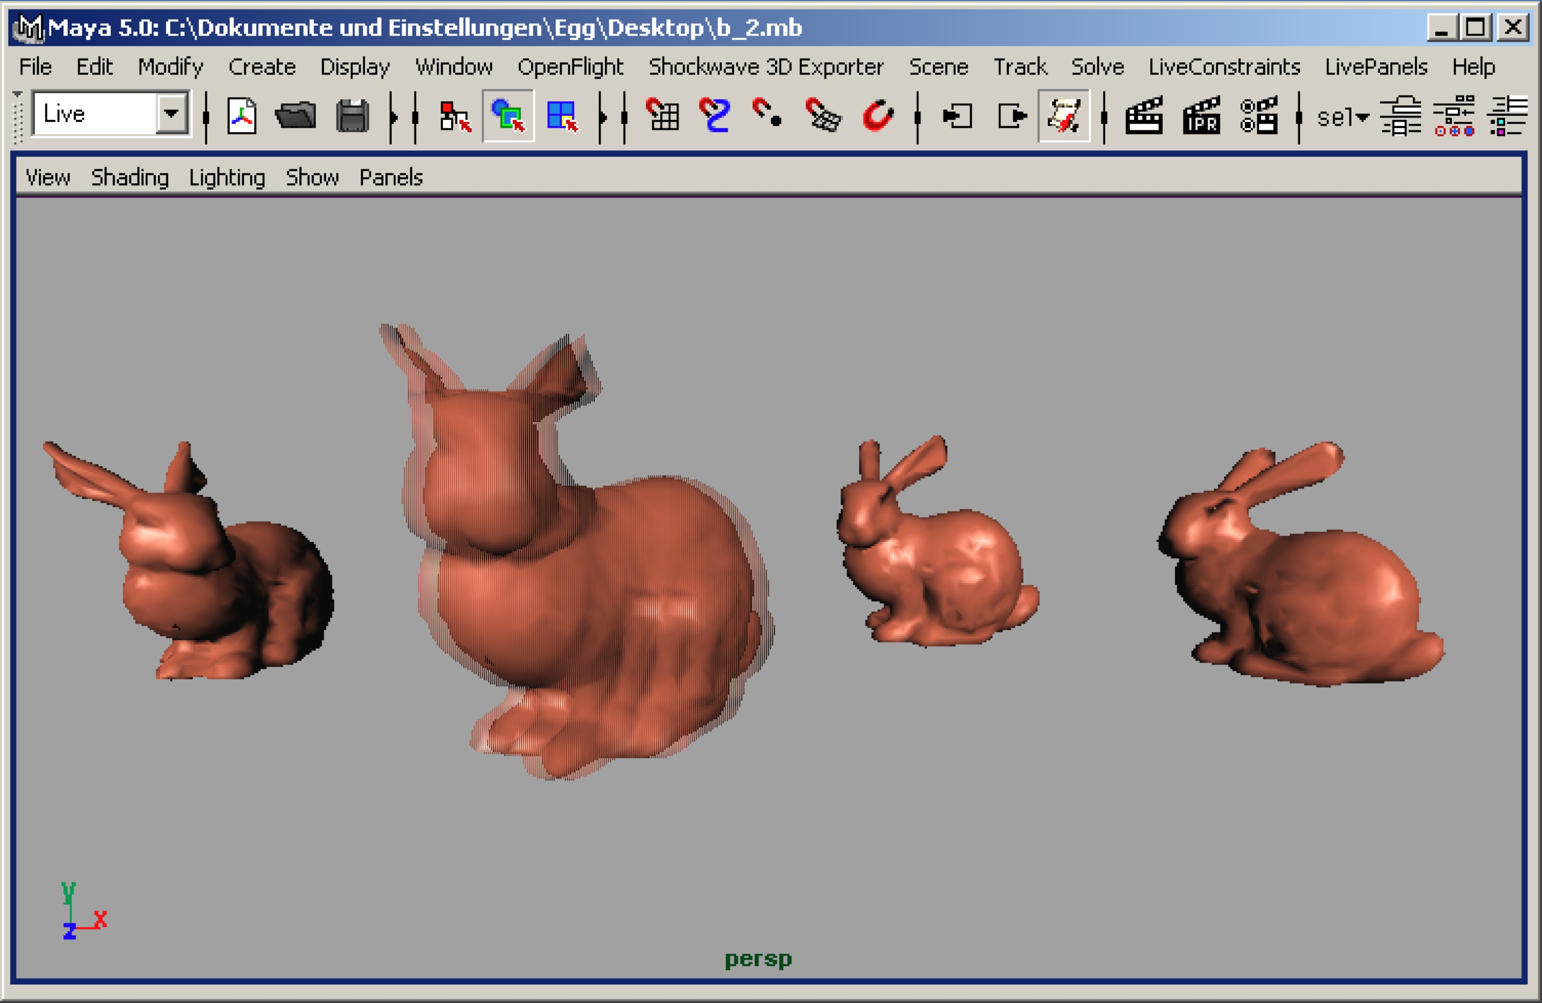Expand collapsed toolbar section after Save icon
The width and height of the screenshot is (1542, 1003).
[x=393, y=117]
